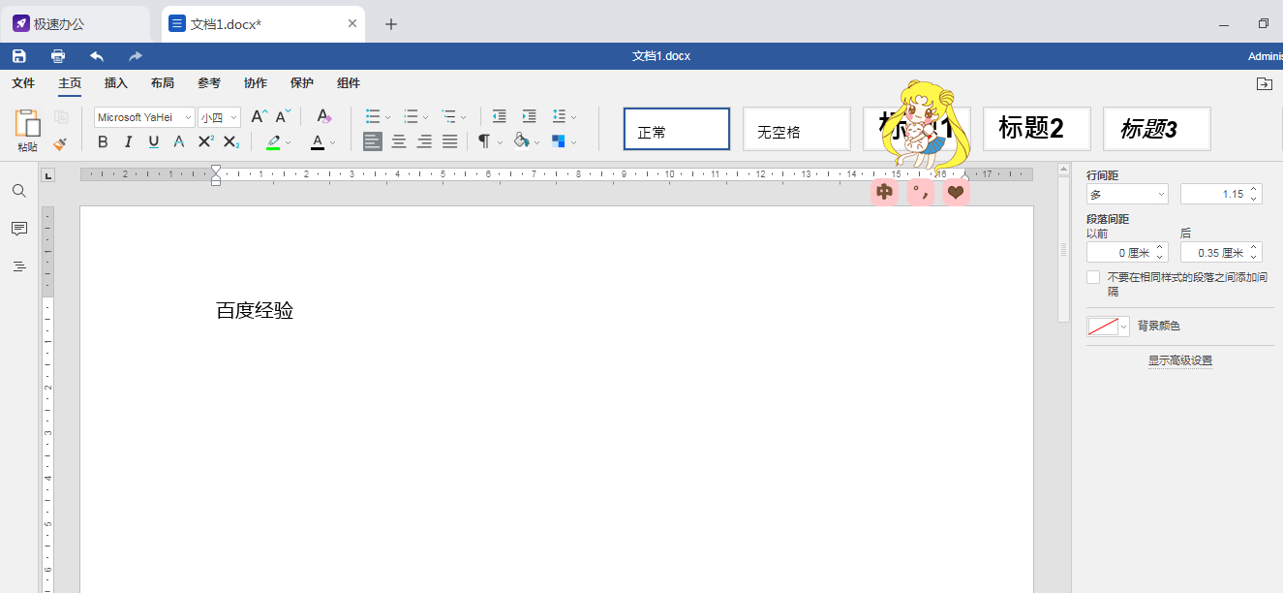Click the copy icon beside Paste
Screen dimensions: 1283x593
(61, 117)
